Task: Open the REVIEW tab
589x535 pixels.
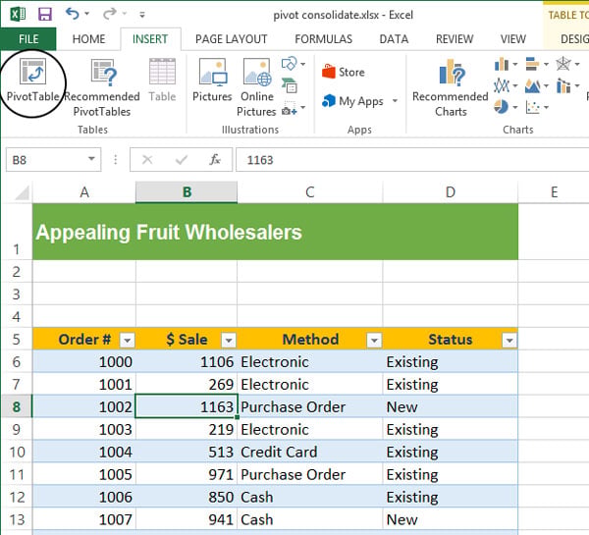Action: 455,39
